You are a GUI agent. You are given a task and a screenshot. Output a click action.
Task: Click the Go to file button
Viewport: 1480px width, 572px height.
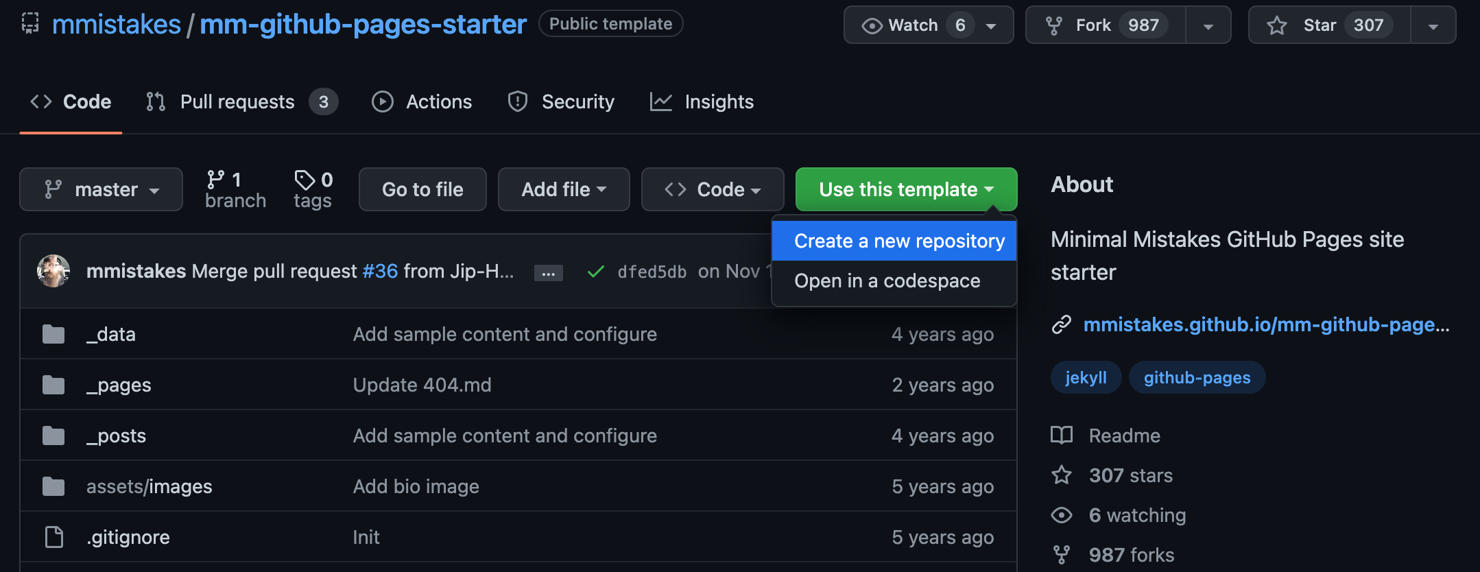pos(422,189)
